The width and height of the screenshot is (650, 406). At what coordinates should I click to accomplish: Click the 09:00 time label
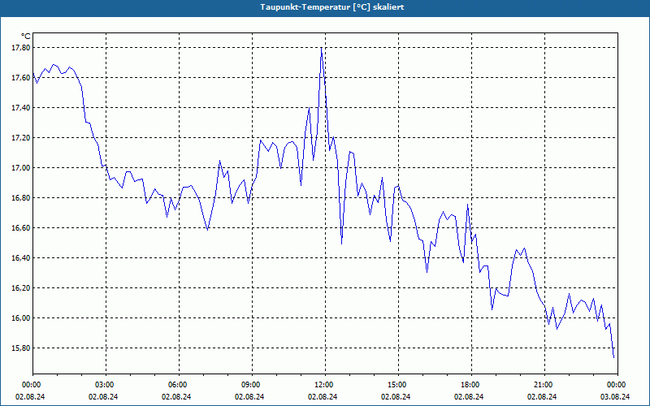click(252, 385)
